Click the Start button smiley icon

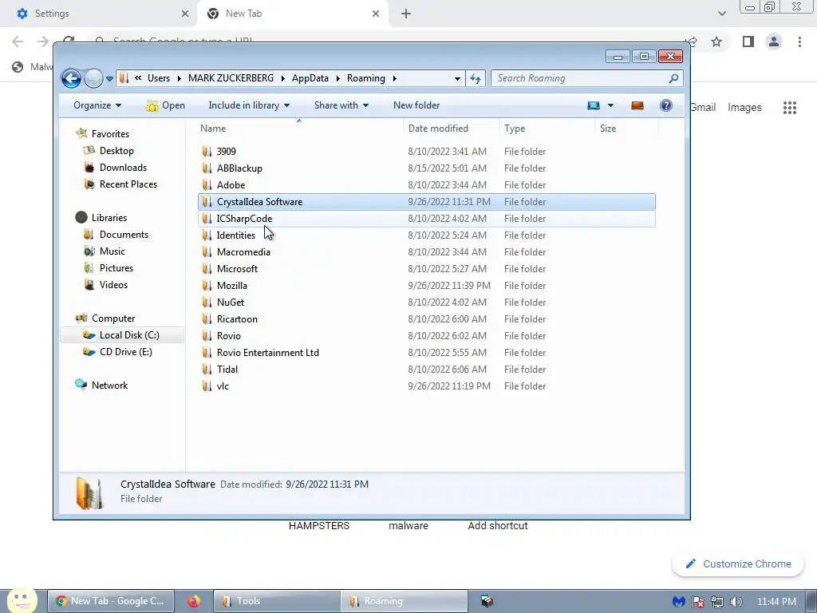pyautogui.click(x=22, y=600)
